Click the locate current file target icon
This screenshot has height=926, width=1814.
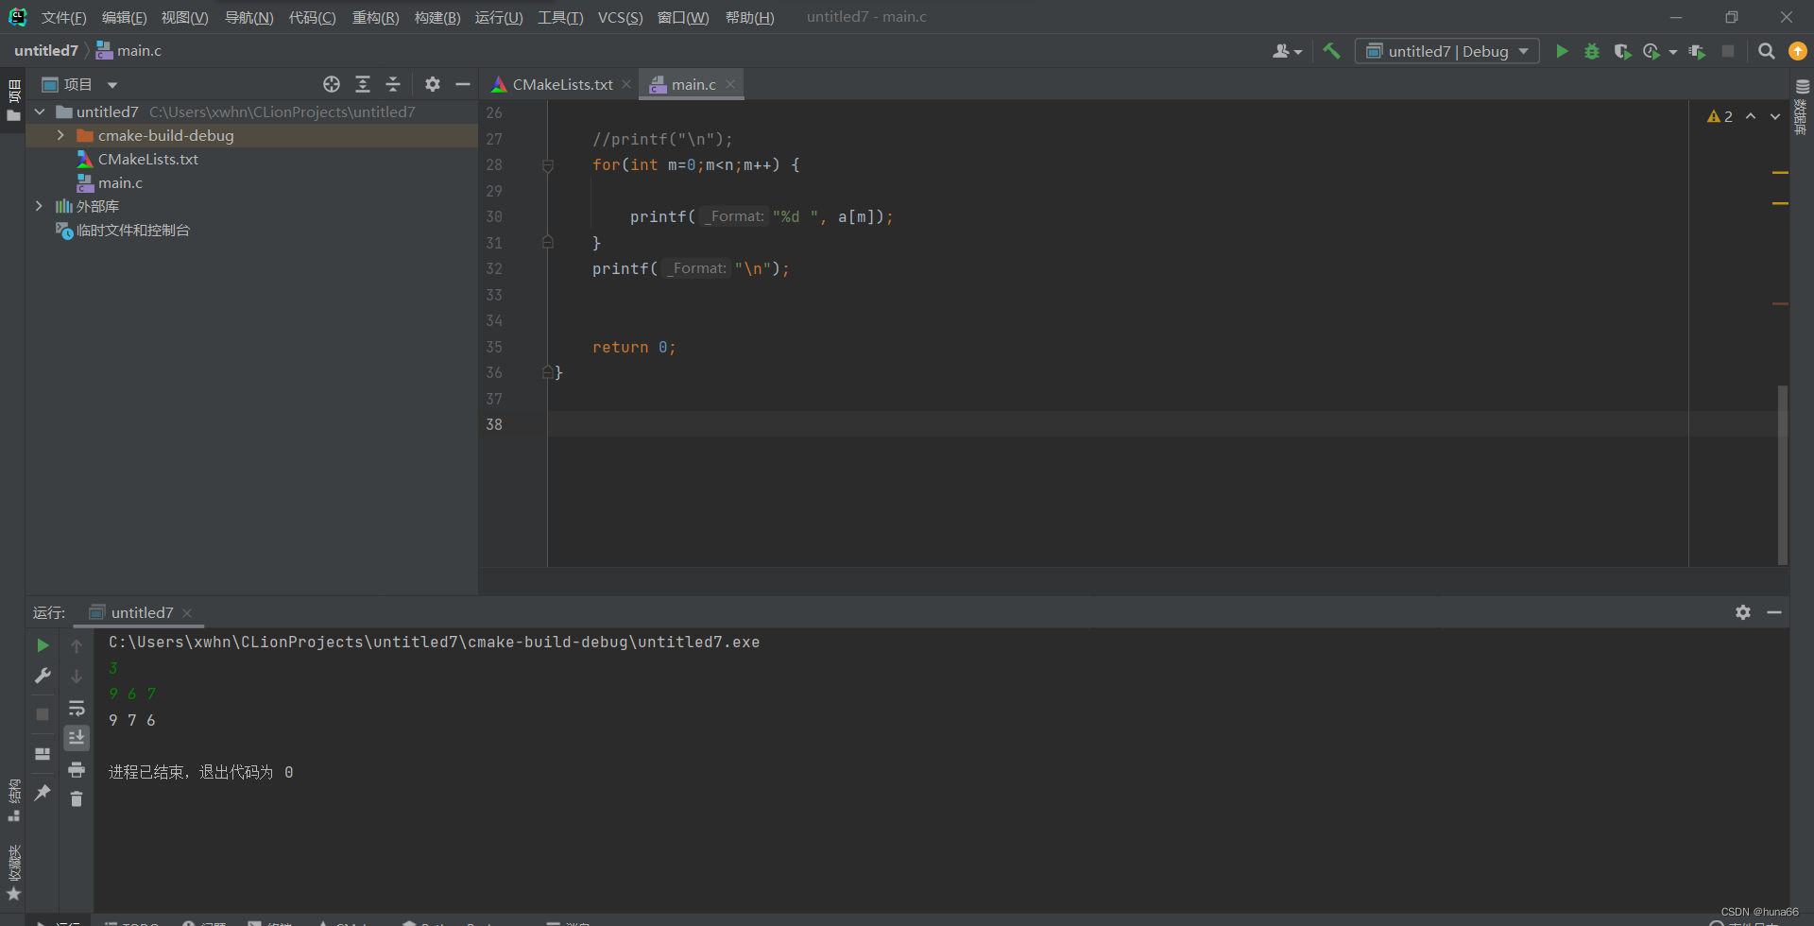click(332, 84)
